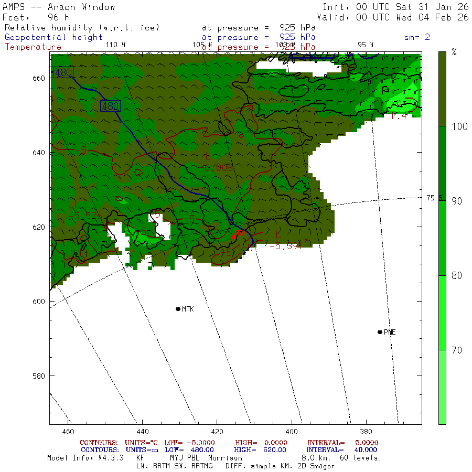Click the '8.0 km, 60 levels,' text

[x=341, y=458]
